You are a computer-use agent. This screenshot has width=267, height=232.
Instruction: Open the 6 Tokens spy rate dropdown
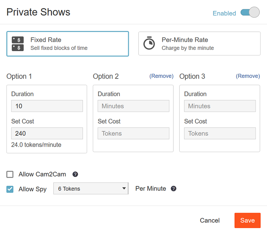tap(91, 189)
